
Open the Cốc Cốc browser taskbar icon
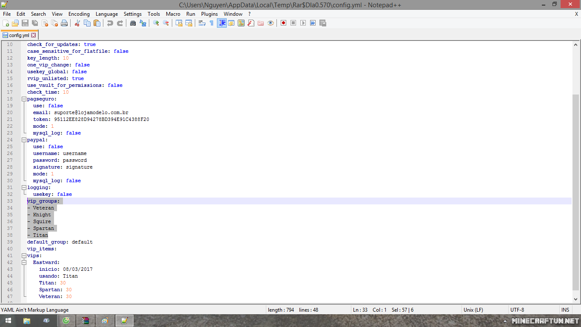[66, 321]
